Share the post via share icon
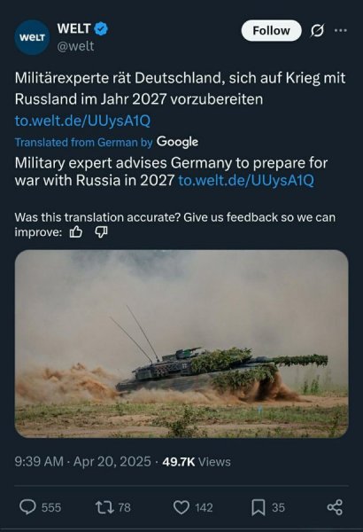Viewport: 363px width, 532px height. tap(335, 507)
